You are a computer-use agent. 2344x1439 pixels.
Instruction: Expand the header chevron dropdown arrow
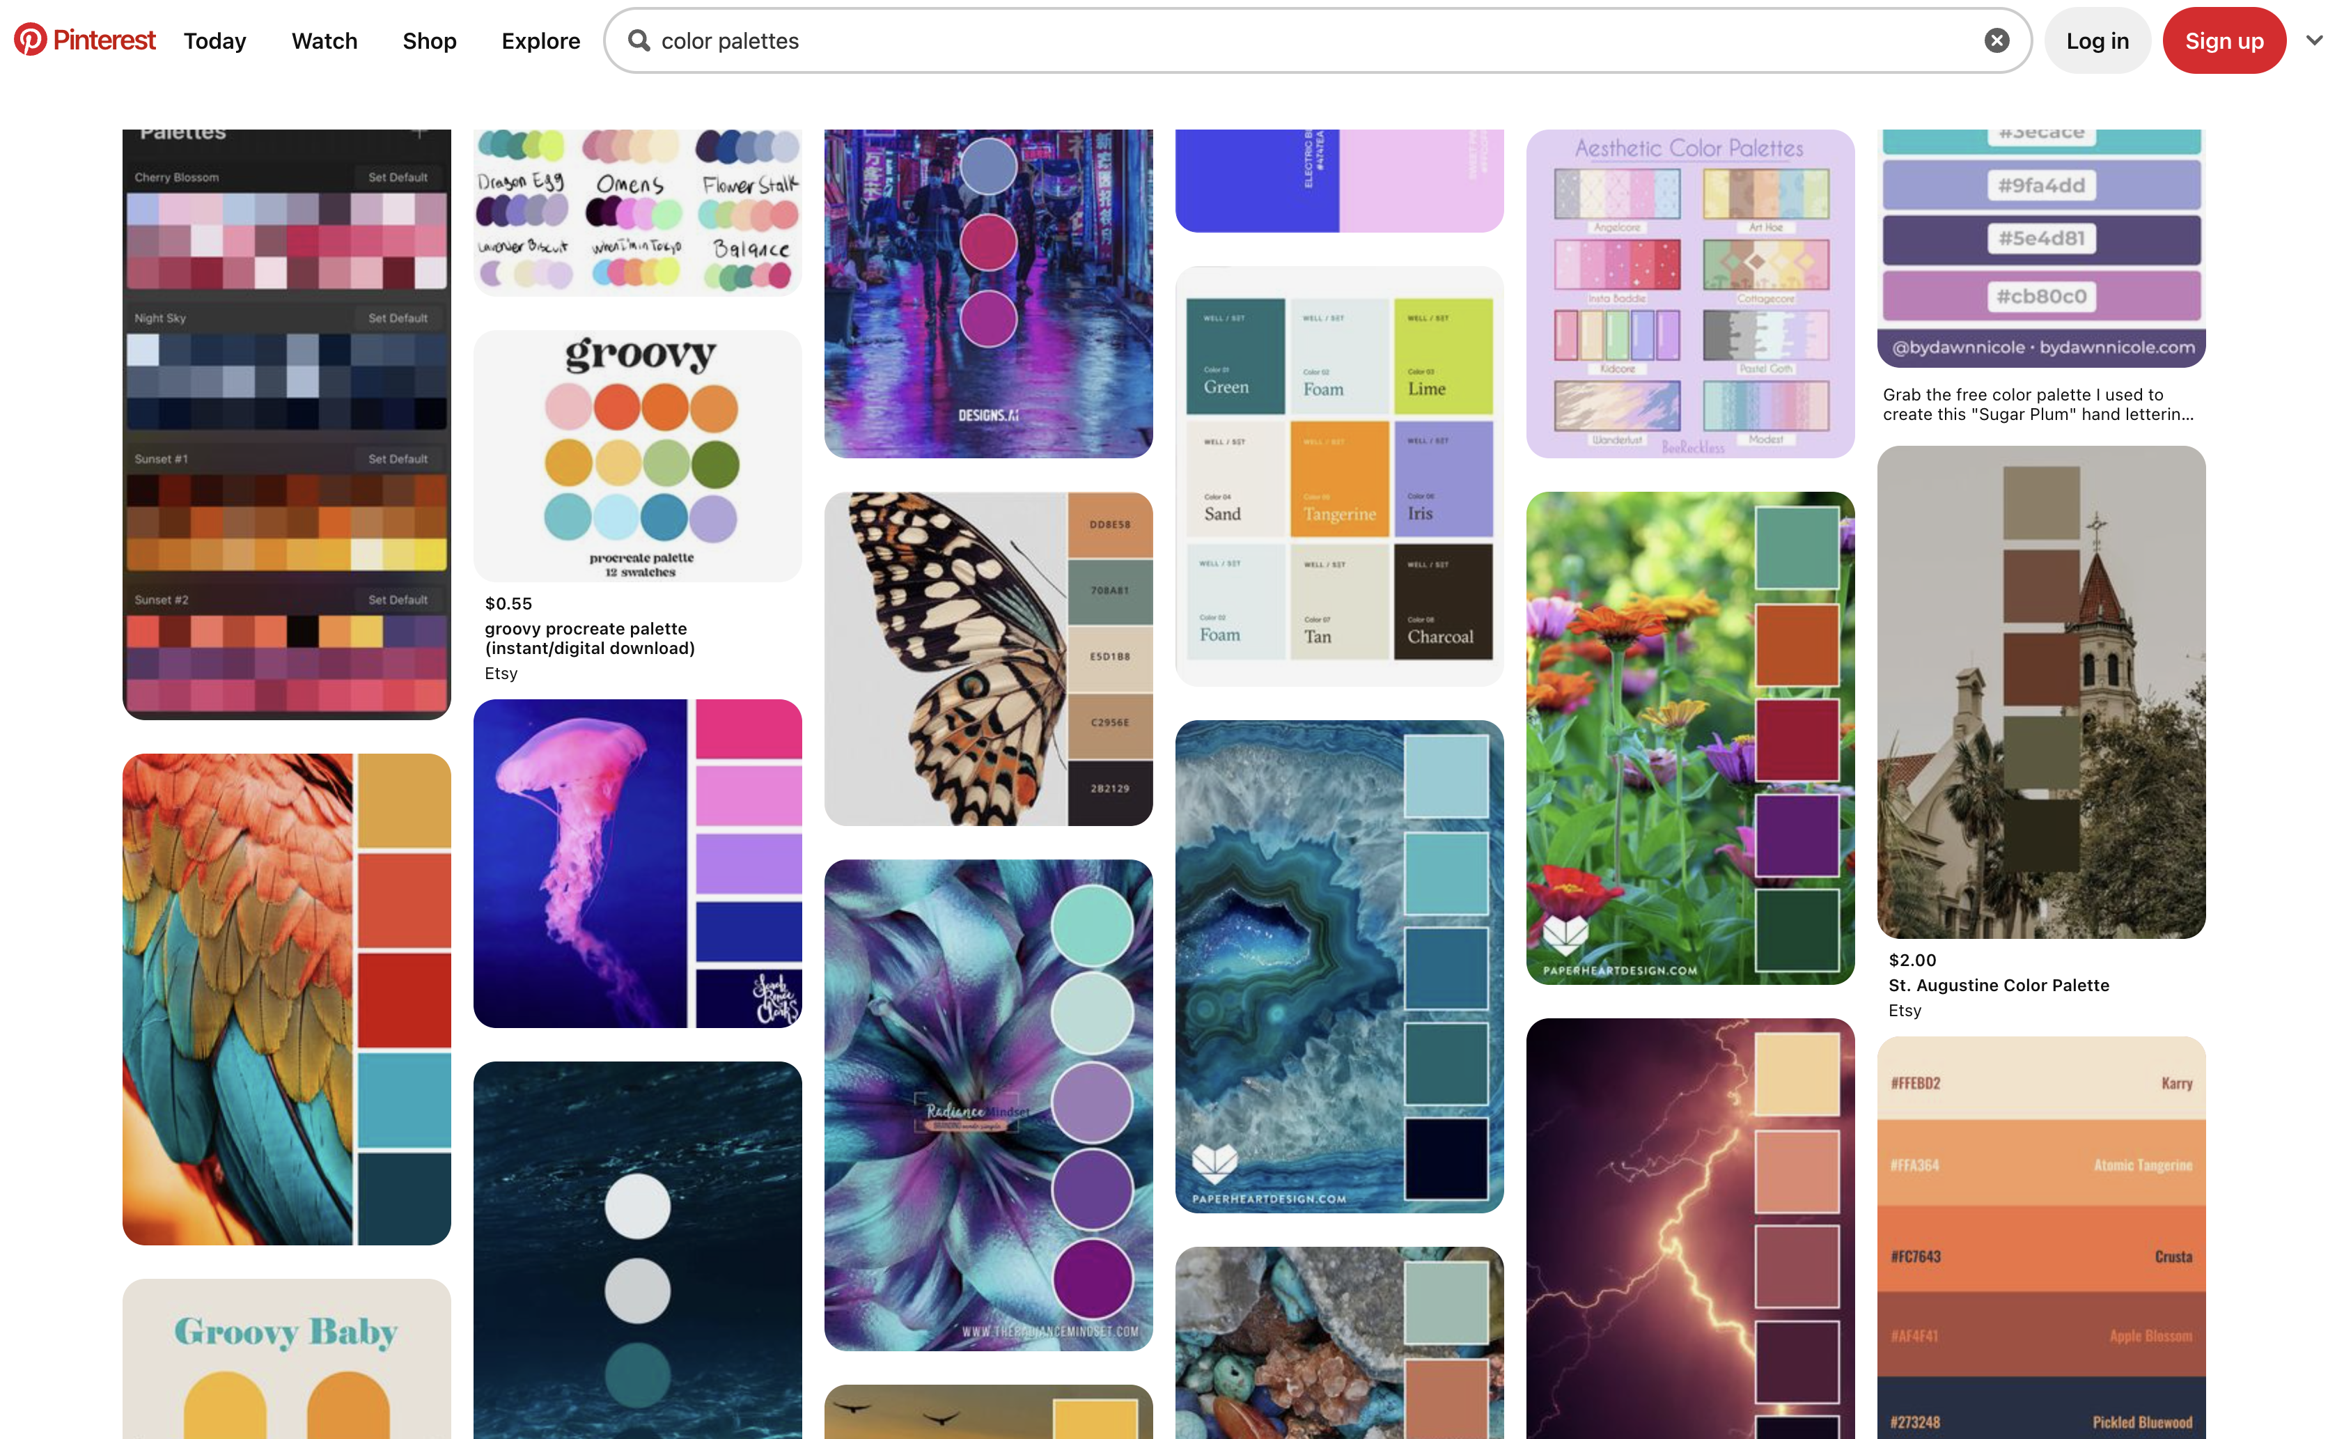click(x=2315, y=41)
